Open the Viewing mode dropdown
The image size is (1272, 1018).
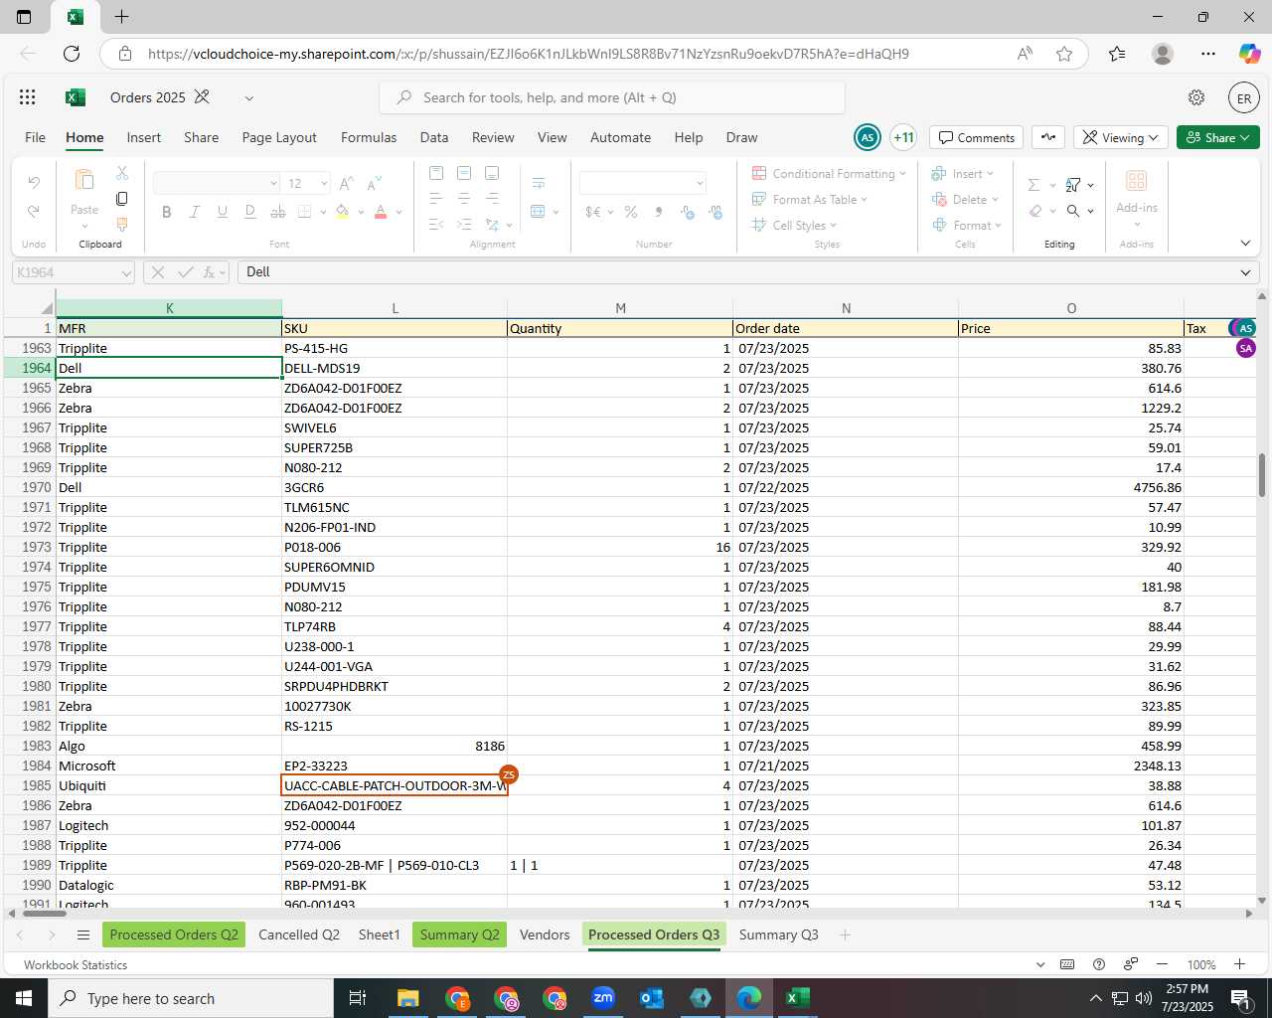coord(1122,137)
